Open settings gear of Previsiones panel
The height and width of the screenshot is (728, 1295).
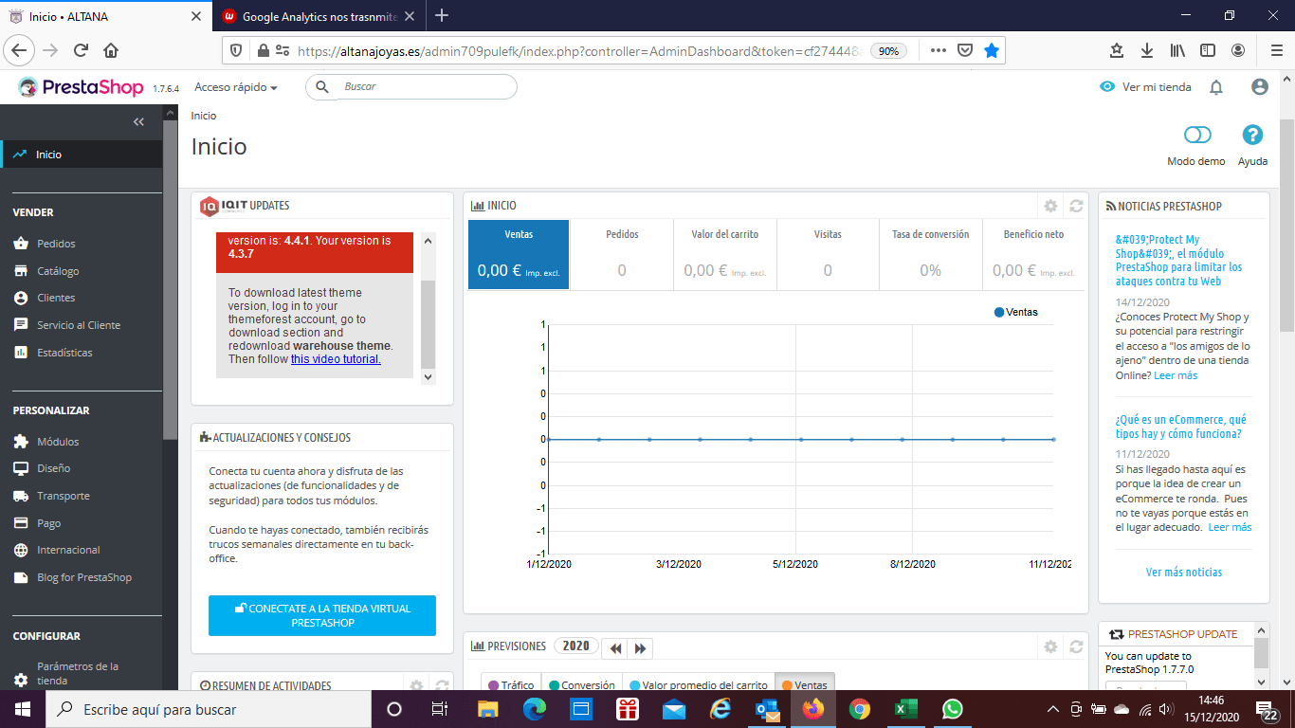(x=1050, y=646)
